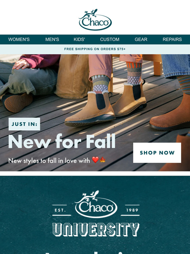
Task: Click the JUST IN label
Action: point(24,124)
